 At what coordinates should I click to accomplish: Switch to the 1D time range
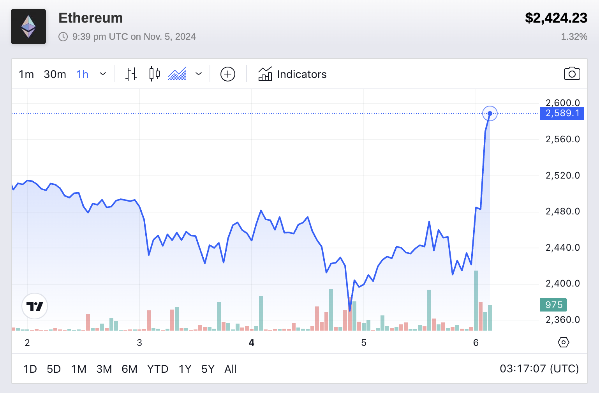tap(30, 369)
